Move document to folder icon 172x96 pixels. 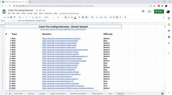pos(40,10)
